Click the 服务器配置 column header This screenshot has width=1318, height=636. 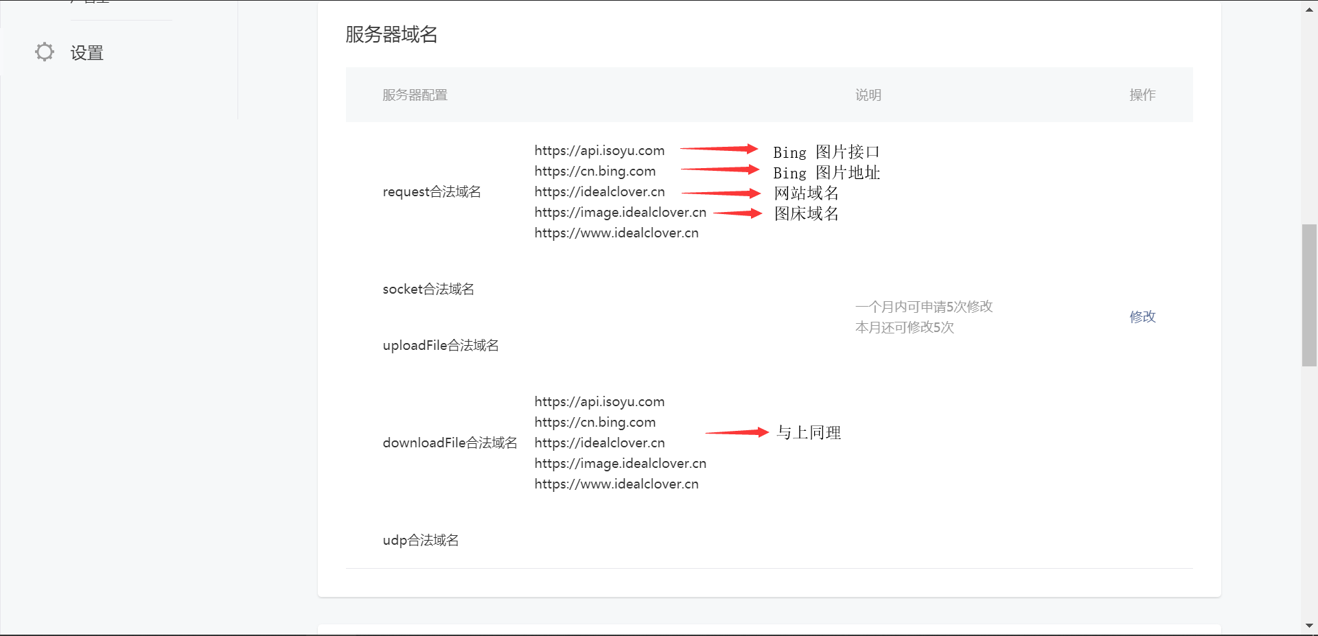415,95
